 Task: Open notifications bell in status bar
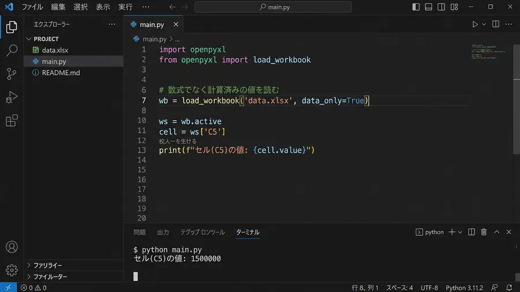click(509, 287)
